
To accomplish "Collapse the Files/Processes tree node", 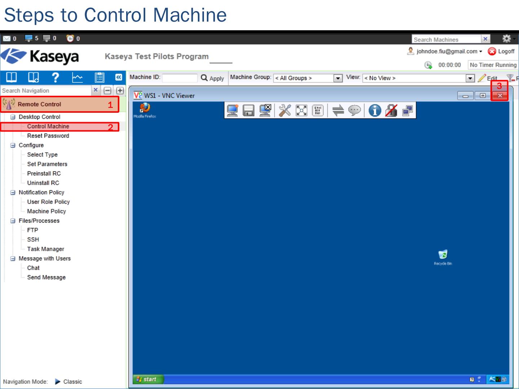I will click(x=13, y=221).
